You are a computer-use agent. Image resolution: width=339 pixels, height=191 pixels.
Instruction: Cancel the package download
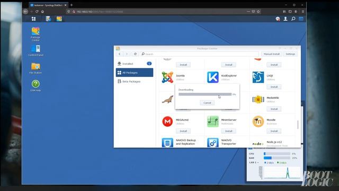coord(207,103)
